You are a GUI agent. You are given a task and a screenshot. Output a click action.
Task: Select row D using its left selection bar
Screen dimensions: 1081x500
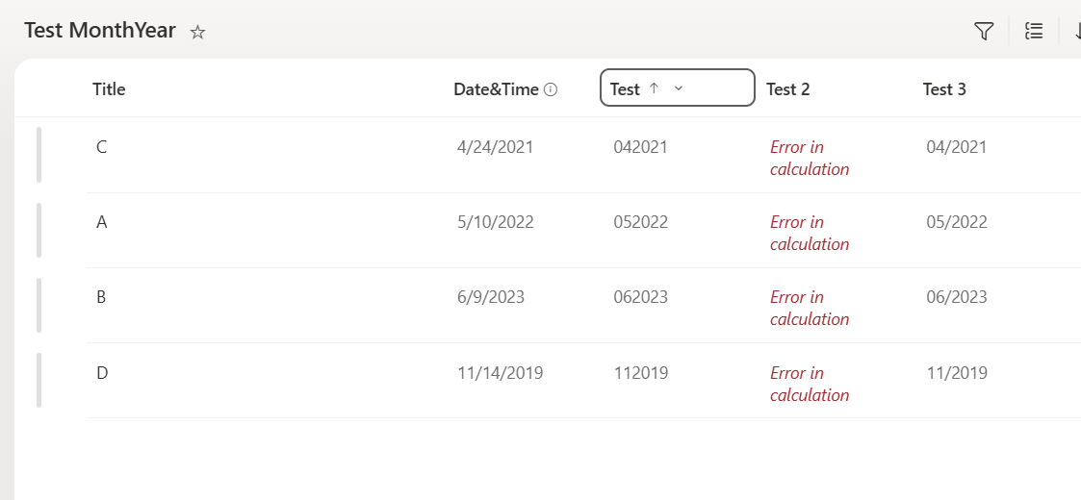[x=39, y=380]
